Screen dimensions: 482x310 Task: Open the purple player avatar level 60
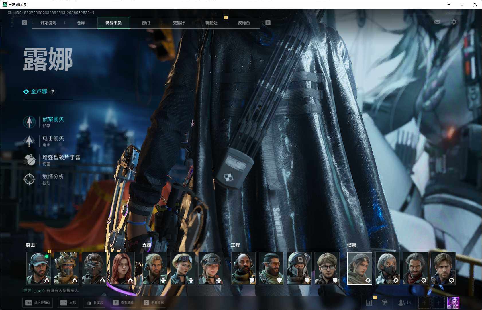pos(453,303)
